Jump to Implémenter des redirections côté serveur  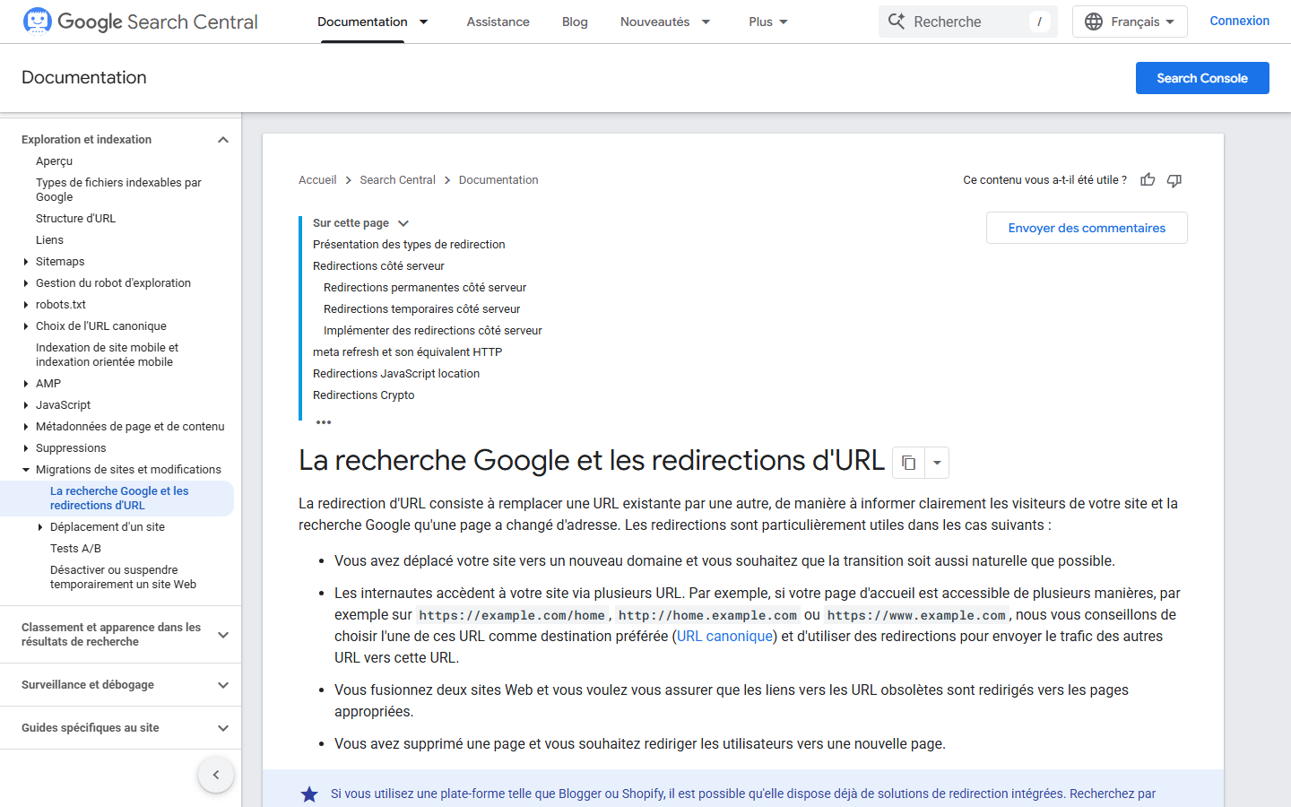pos(433,331)
